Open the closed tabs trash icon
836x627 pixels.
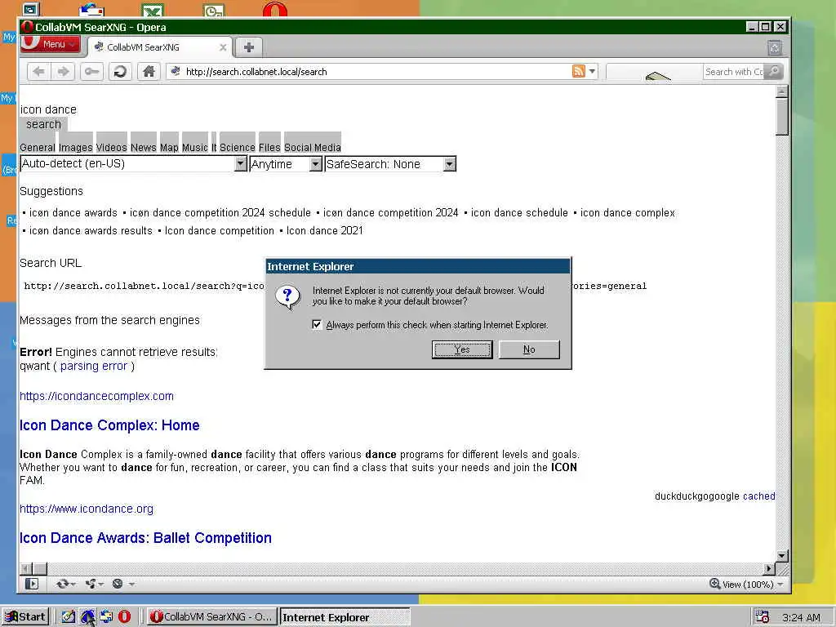click(775, 48)
